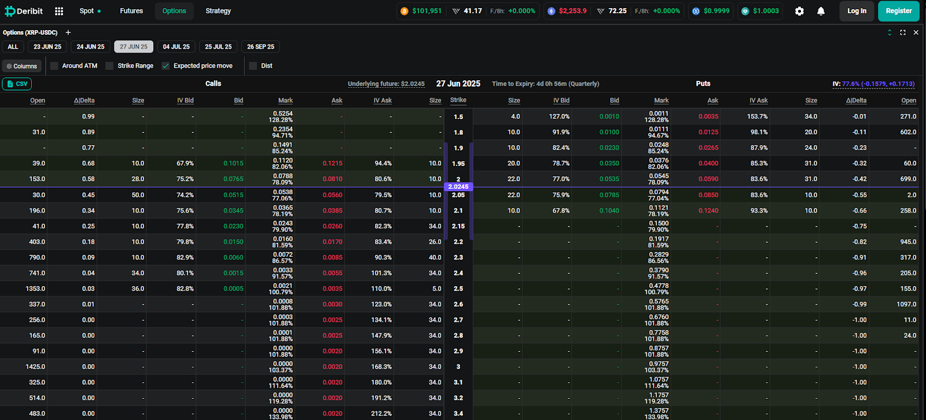926x420 pixels.
Task: Open the Spot dropdown menu
Action: click(90, 11)
